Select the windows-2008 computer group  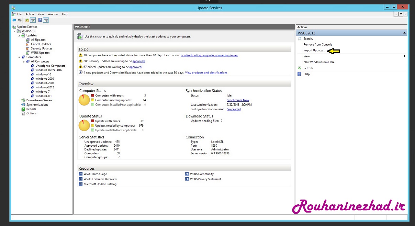(45, 83)
